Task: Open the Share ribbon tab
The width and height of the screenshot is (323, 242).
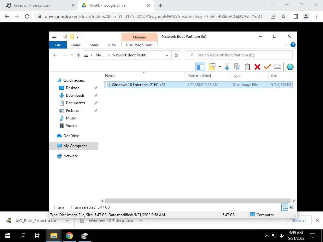Action: 94,45
